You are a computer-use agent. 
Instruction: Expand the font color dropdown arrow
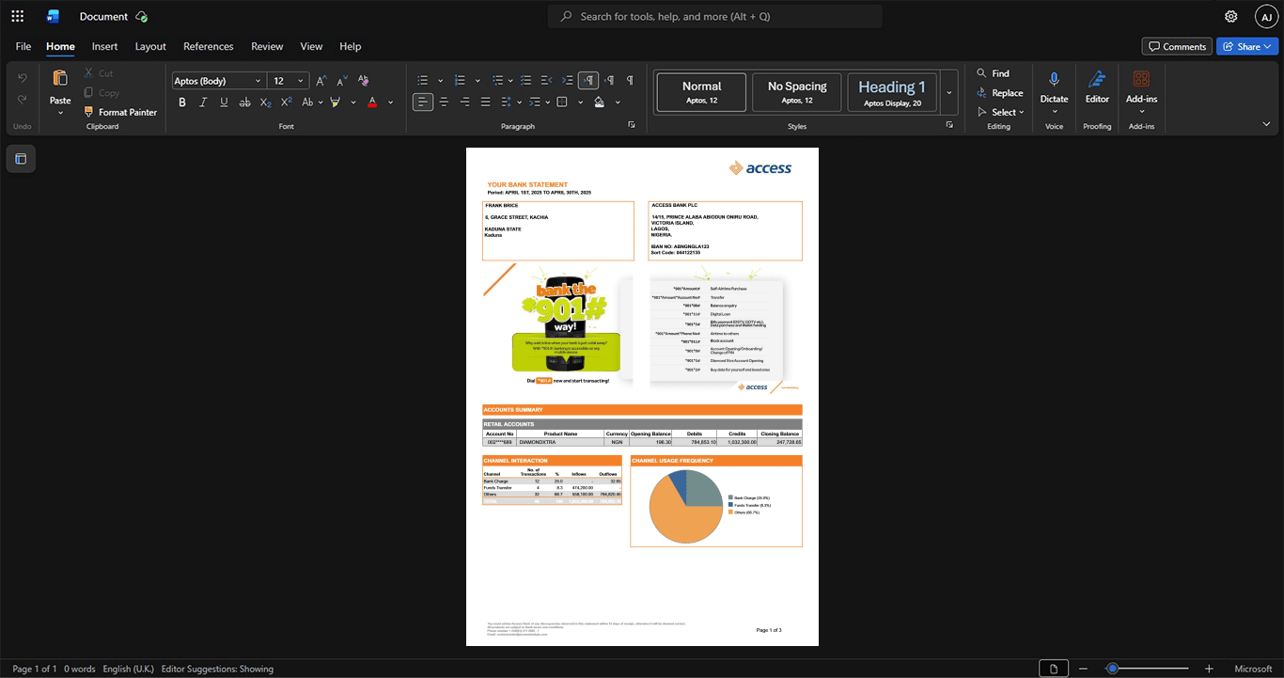pyautogui.click(x=391, y=102)
